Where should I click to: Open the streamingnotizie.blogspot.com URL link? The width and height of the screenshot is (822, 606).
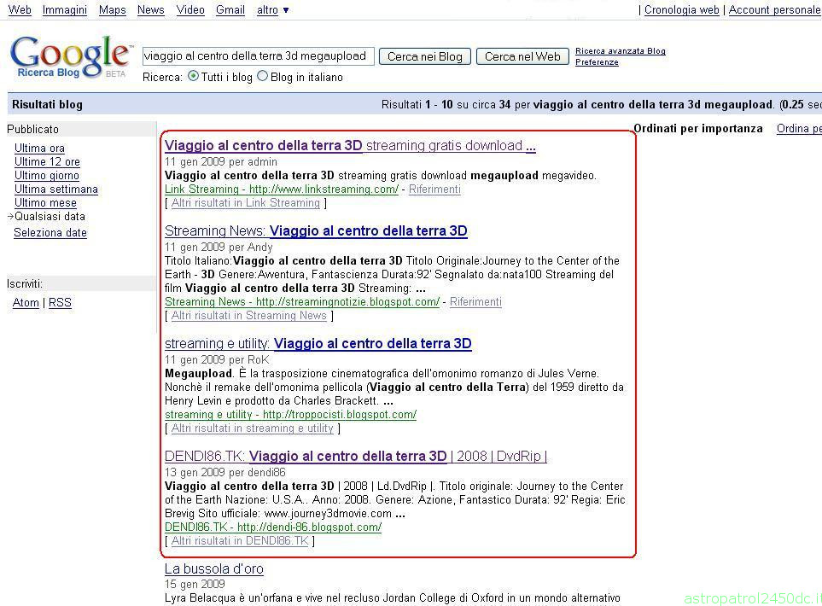pos(302,302)
